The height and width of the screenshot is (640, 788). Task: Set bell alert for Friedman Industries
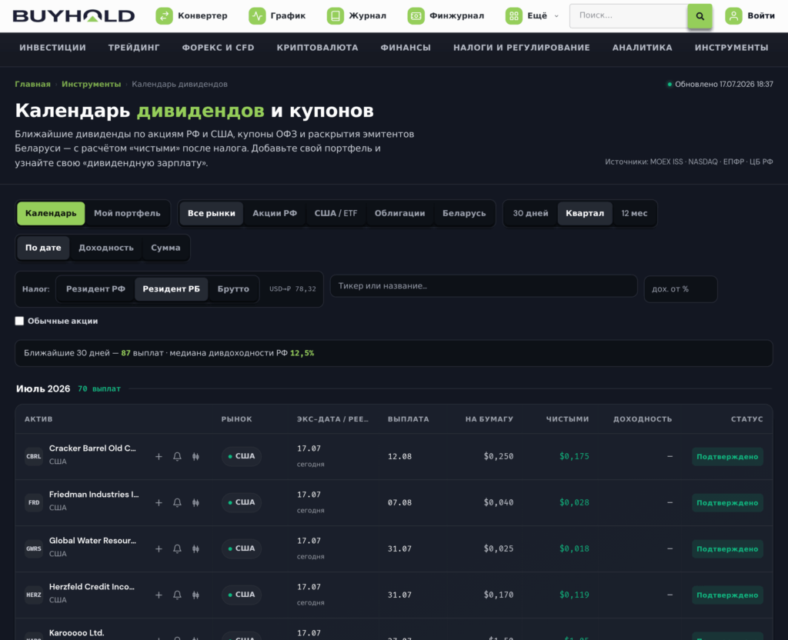pos(178,503)
